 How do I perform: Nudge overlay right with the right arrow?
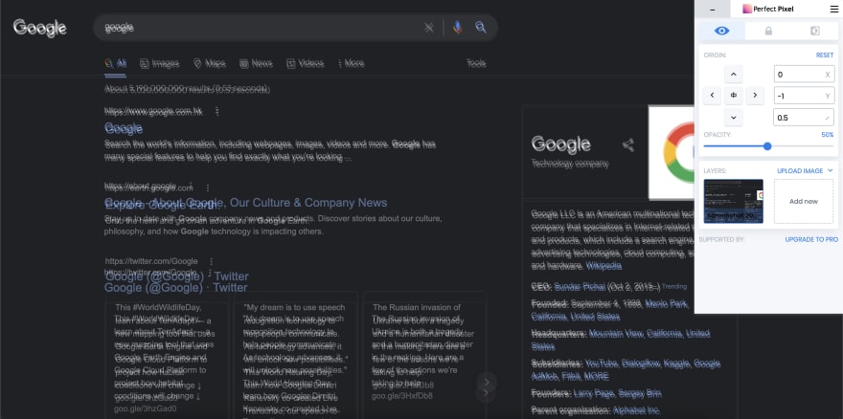point(755,96)
